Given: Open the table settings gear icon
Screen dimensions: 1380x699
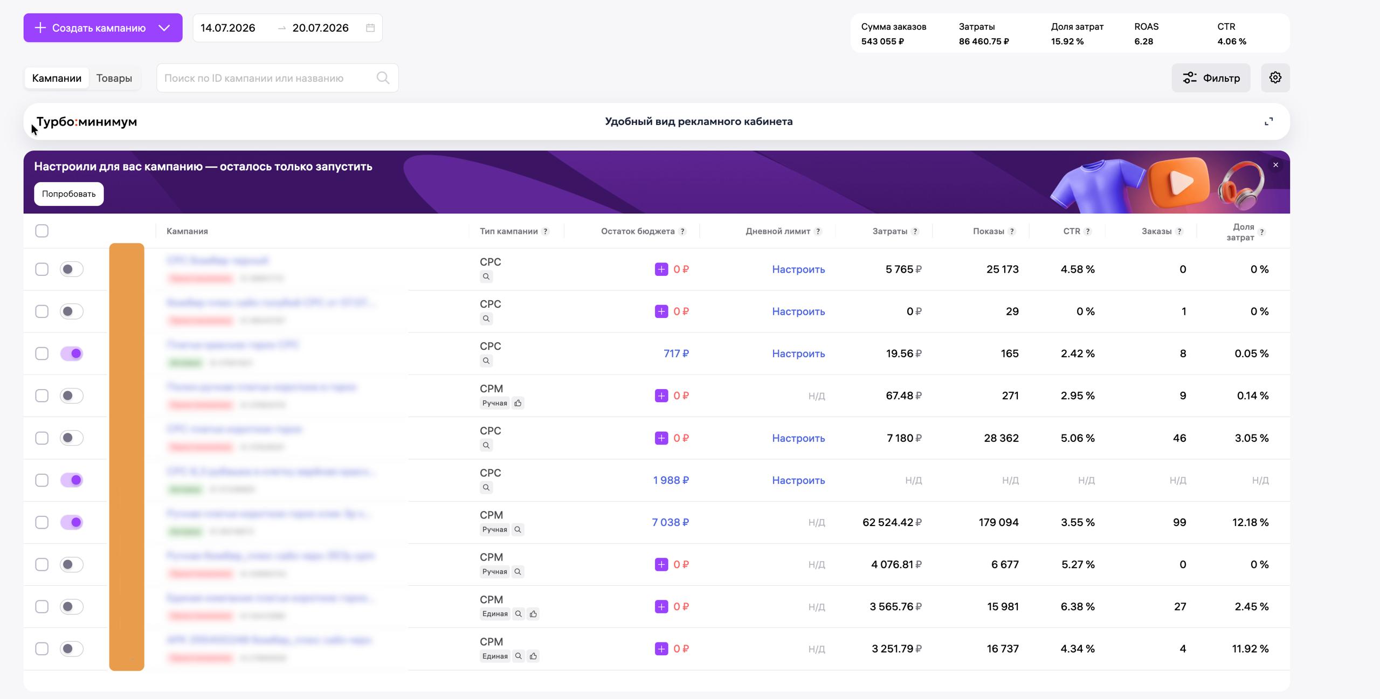Looking at the screenshot, I should pyautogui.click(x=1275, y=78).
